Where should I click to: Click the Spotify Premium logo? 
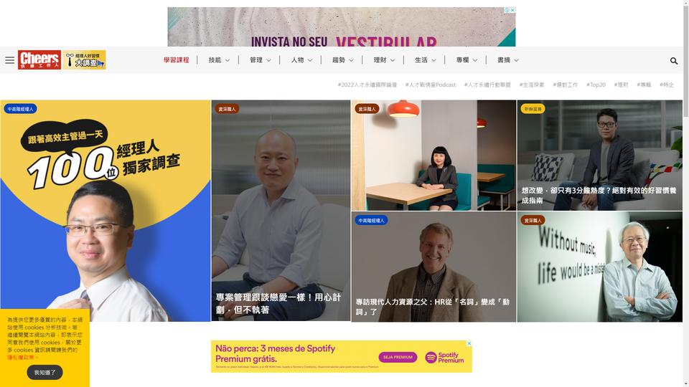click(444, 357)
